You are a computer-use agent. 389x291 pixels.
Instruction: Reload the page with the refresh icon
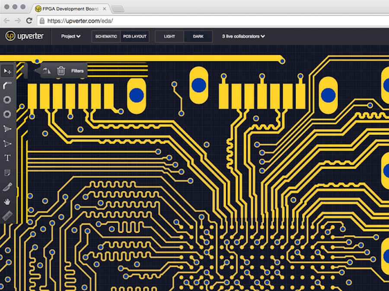29,21
